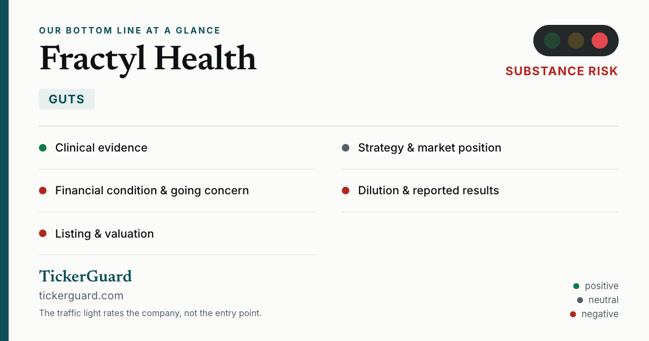649x341 pixels.
Task: Click the SUBSTANCE RISK label
Action: coord(562,71)
